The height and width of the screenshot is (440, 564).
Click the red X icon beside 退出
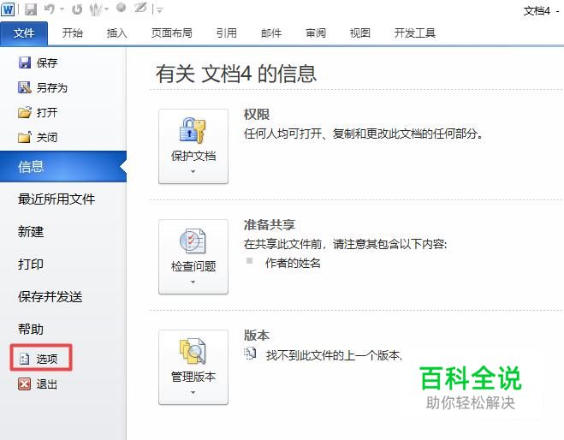coord(25,384)
